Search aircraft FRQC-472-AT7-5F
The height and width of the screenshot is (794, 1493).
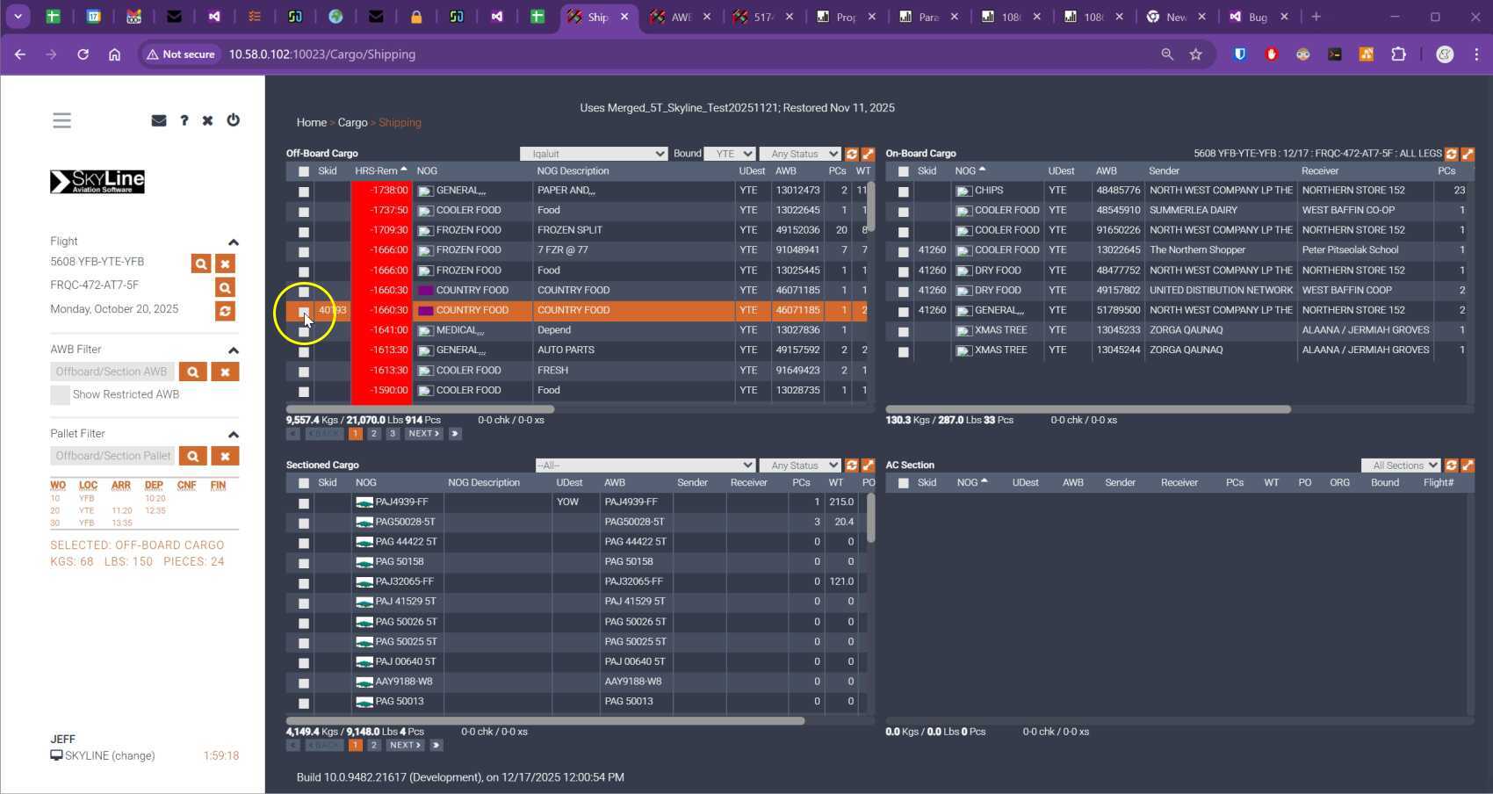(225, 287)
